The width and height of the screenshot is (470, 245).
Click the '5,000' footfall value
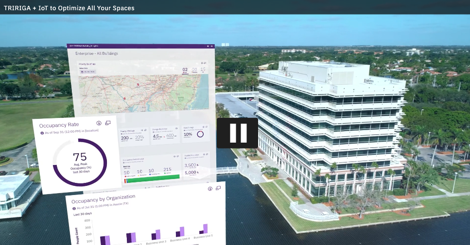(191, 173)
